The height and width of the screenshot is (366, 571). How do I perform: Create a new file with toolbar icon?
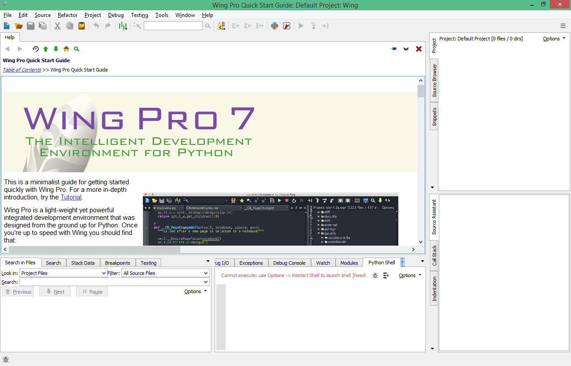pos(7,26)
